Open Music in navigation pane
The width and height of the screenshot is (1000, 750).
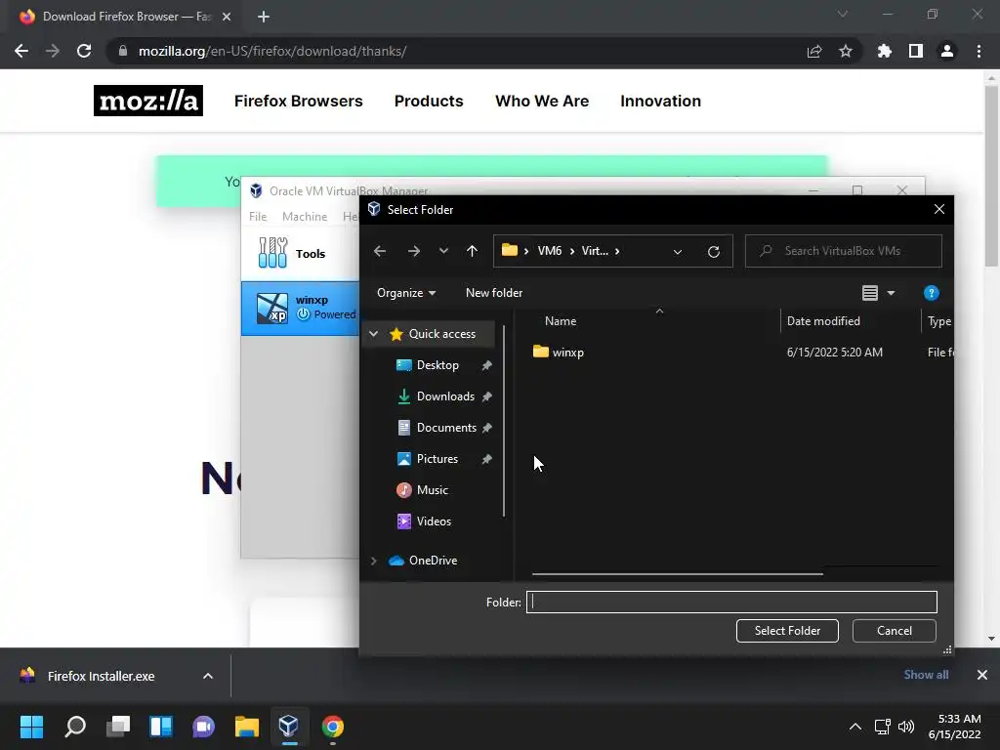click(x=432, y=490)
